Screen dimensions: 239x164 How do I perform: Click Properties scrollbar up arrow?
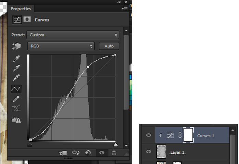click(x=126, y=30)
